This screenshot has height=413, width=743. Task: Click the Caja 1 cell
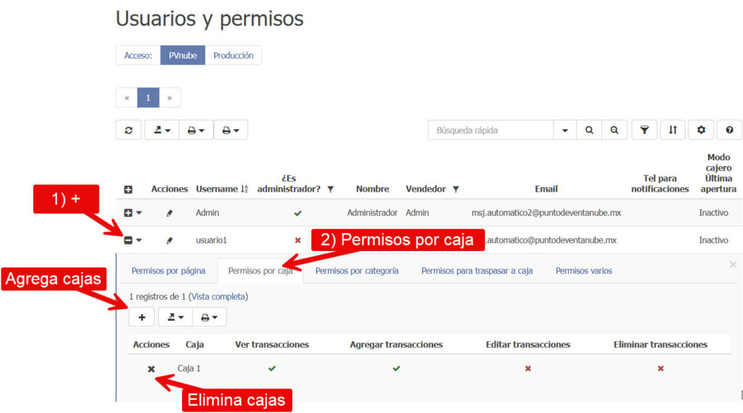click(189, 369)
